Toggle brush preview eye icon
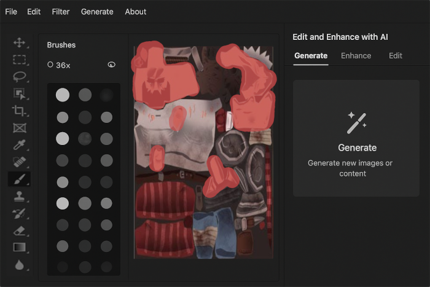 (111, 65)
